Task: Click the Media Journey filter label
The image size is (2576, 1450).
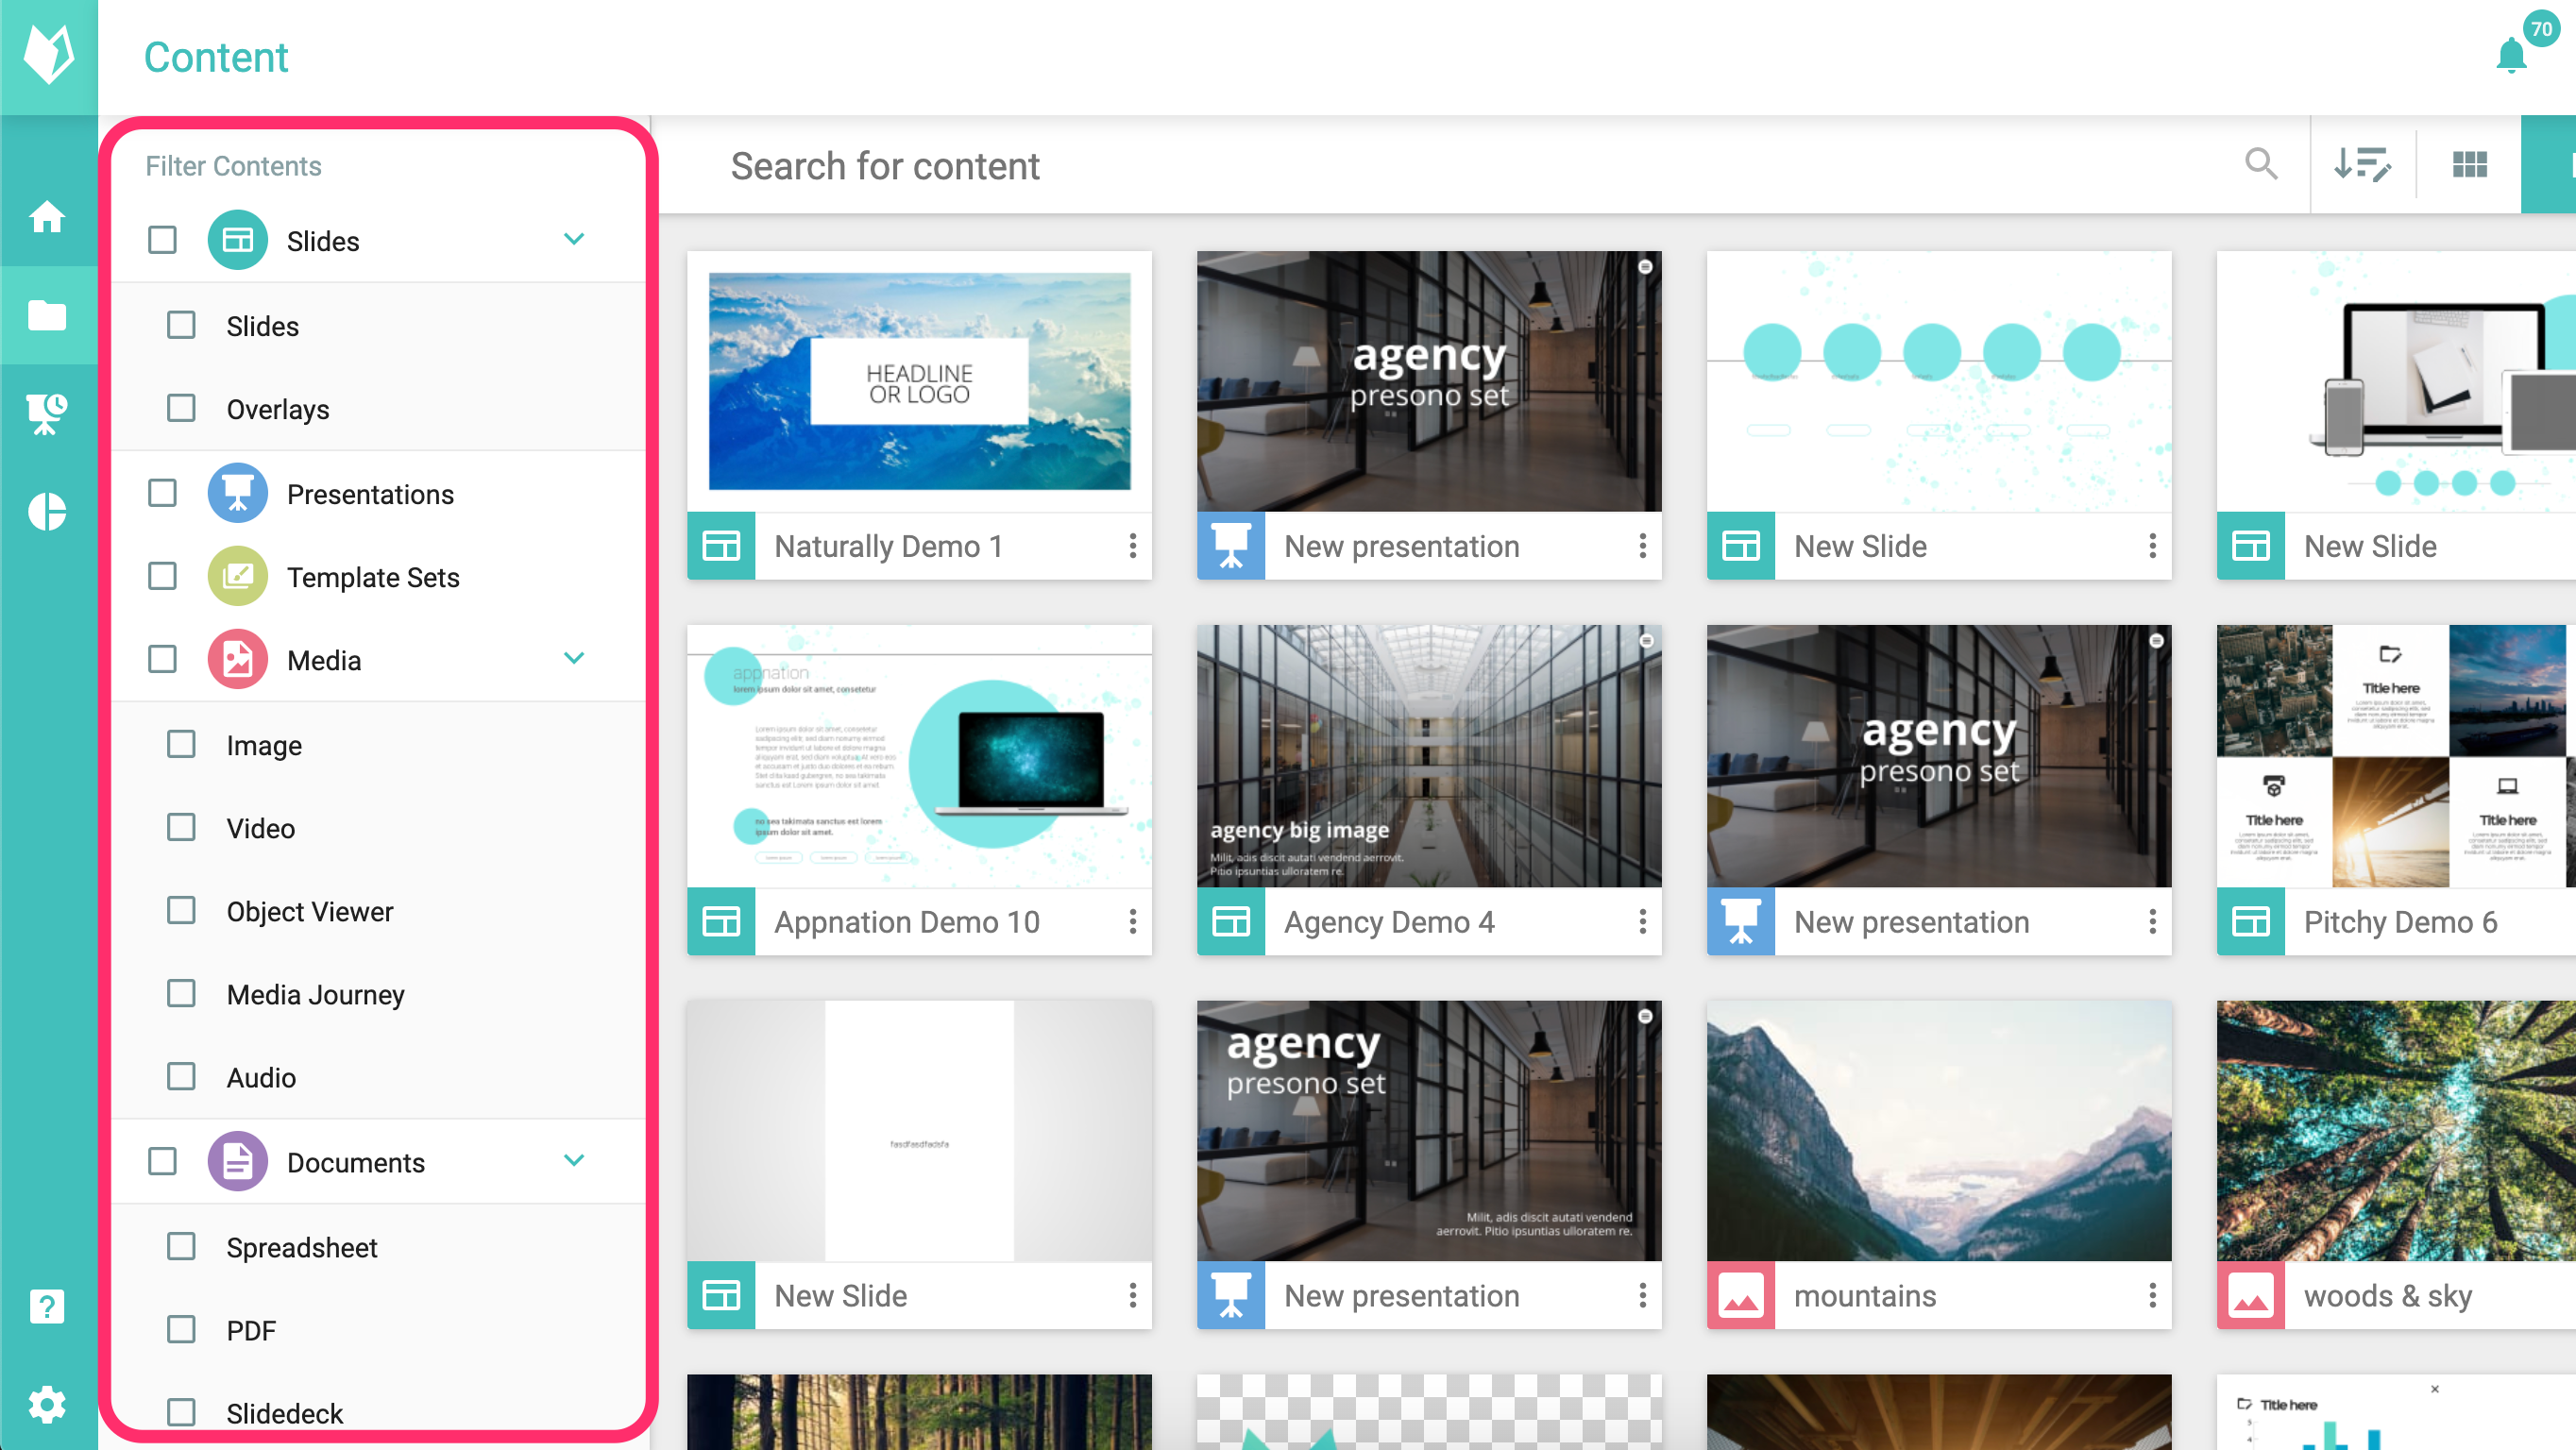Action: point(316,994)
